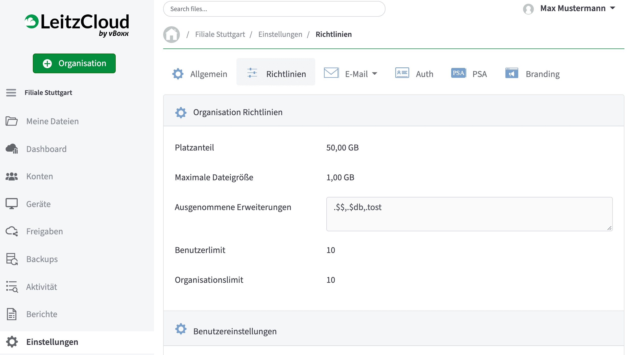Switch to the Allgemein tab
This screenshot has width=631, height=355.
click(x=200, y=74)
